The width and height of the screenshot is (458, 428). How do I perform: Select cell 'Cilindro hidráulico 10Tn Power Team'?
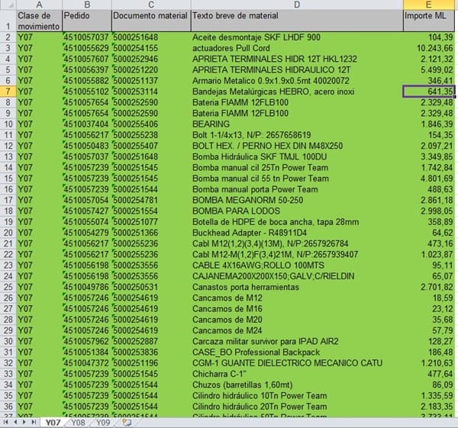[x=297, y=396]
